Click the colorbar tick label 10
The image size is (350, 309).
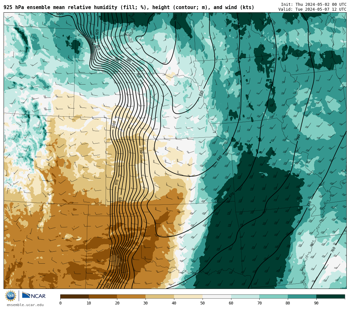click(x=89, y=303)
